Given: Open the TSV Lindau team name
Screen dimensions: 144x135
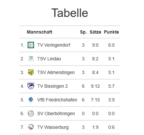Looking at the screenshot, I should click(49, 59).
